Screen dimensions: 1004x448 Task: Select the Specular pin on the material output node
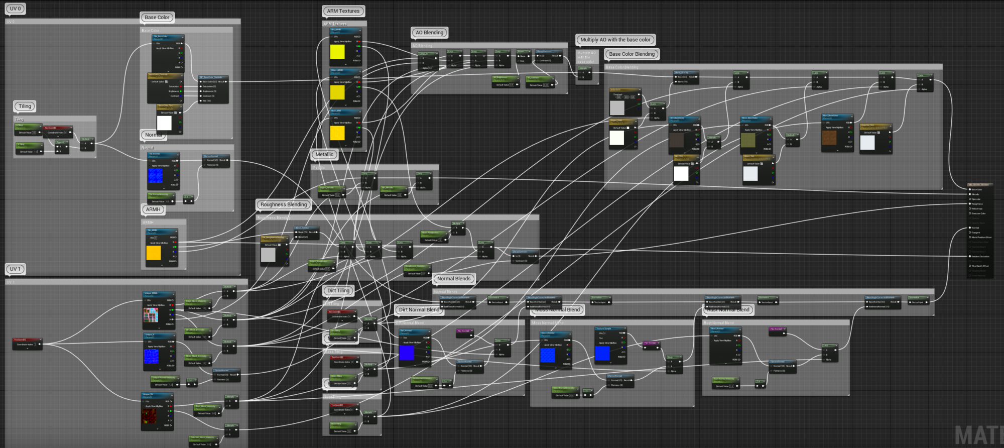coord(970,199)
